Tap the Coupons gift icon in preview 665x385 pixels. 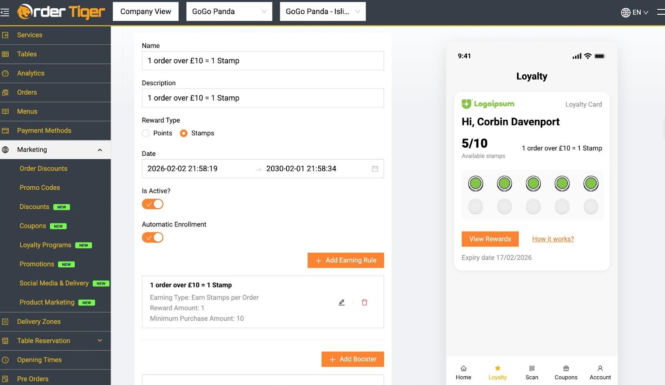(x=566, y=368)
